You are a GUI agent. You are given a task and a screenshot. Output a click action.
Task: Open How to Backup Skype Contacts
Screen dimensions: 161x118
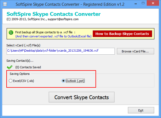tap(122, 34)
